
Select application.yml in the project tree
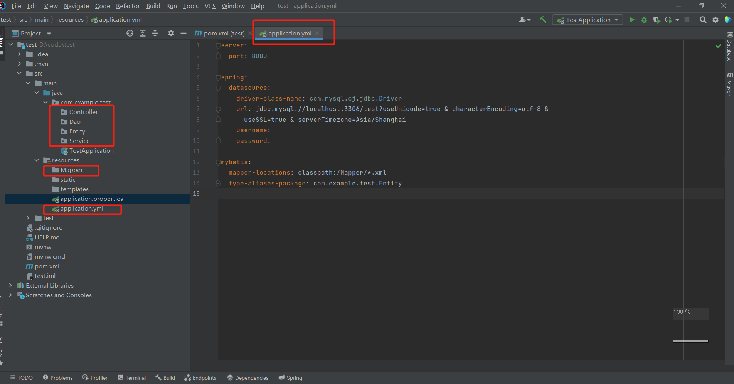[82, 209]
